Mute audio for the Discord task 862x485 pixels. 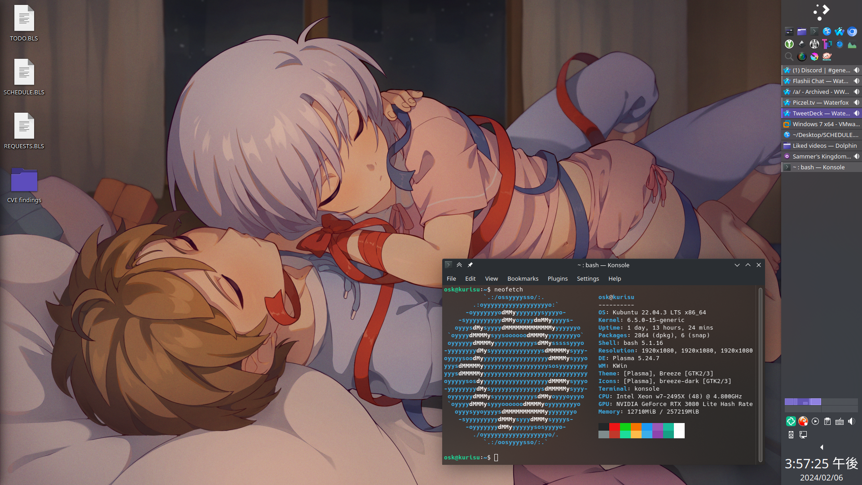(x=857, y=70)
